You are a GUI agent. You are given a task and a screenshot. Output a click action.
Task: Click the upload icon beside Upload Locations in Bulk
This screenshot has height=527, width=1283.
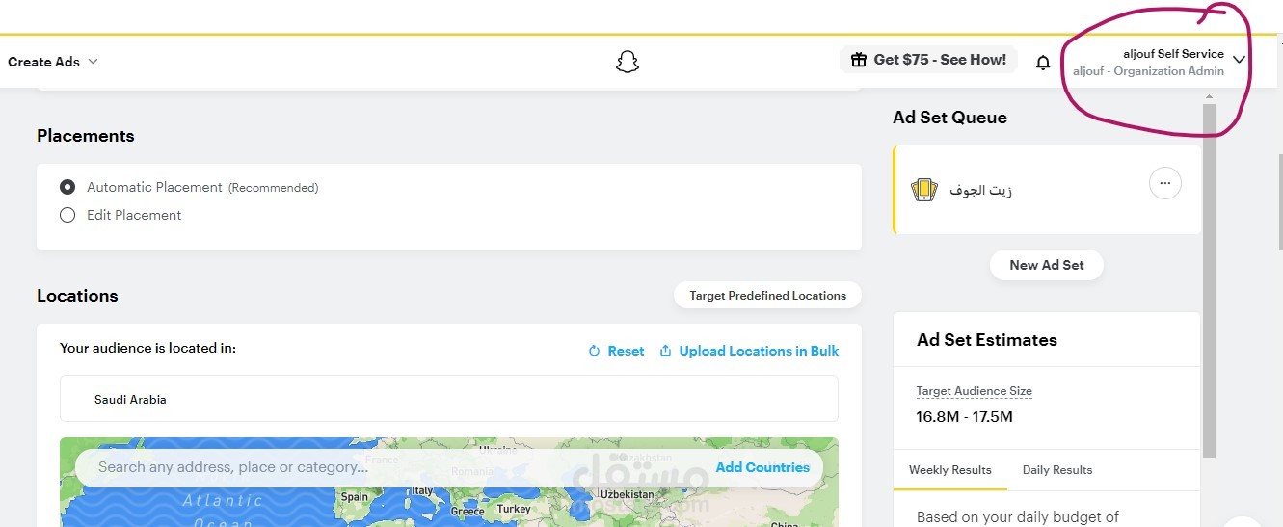[665, 352]
